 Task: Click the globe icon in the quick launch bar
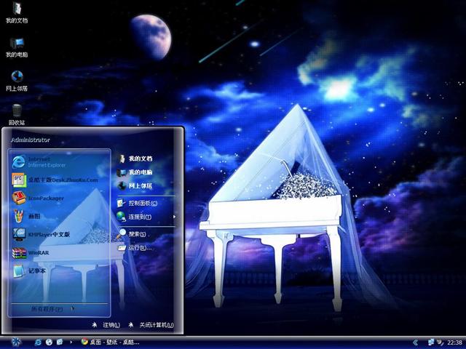(x=49, y=342)
